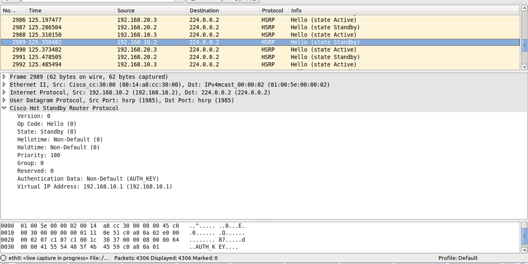Expand the Ethernet II section

tap(5, 85)
